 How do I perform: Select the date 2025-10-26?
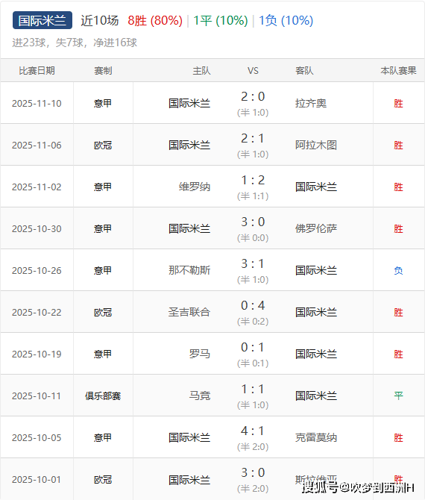(37, 271)
